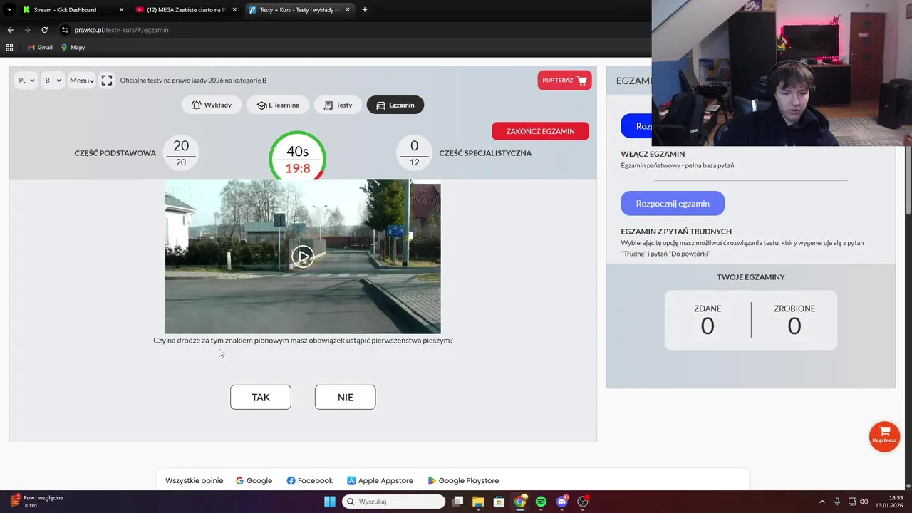Click the Wyszukaj taskbar search box
912x513 pixels.
coord(394,502)
